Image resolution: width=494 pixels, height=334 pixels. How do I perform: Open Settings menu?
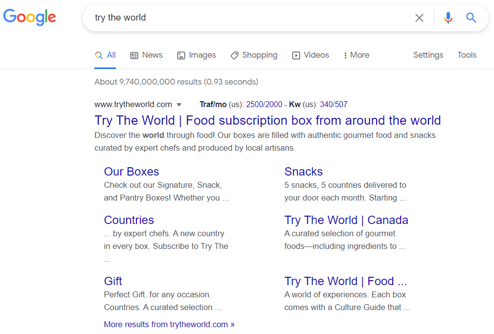pos(428,55)
